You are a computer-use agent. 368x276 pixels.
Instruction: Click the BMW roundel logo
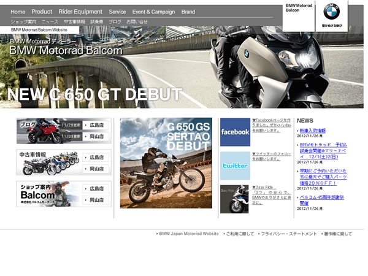coord(331,12)
